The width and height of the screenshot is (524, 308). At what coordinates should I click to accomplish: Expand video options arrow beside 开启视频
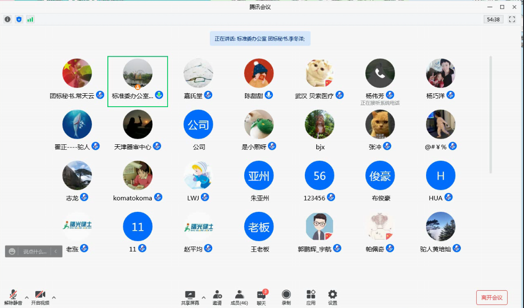tap(54, 298)
